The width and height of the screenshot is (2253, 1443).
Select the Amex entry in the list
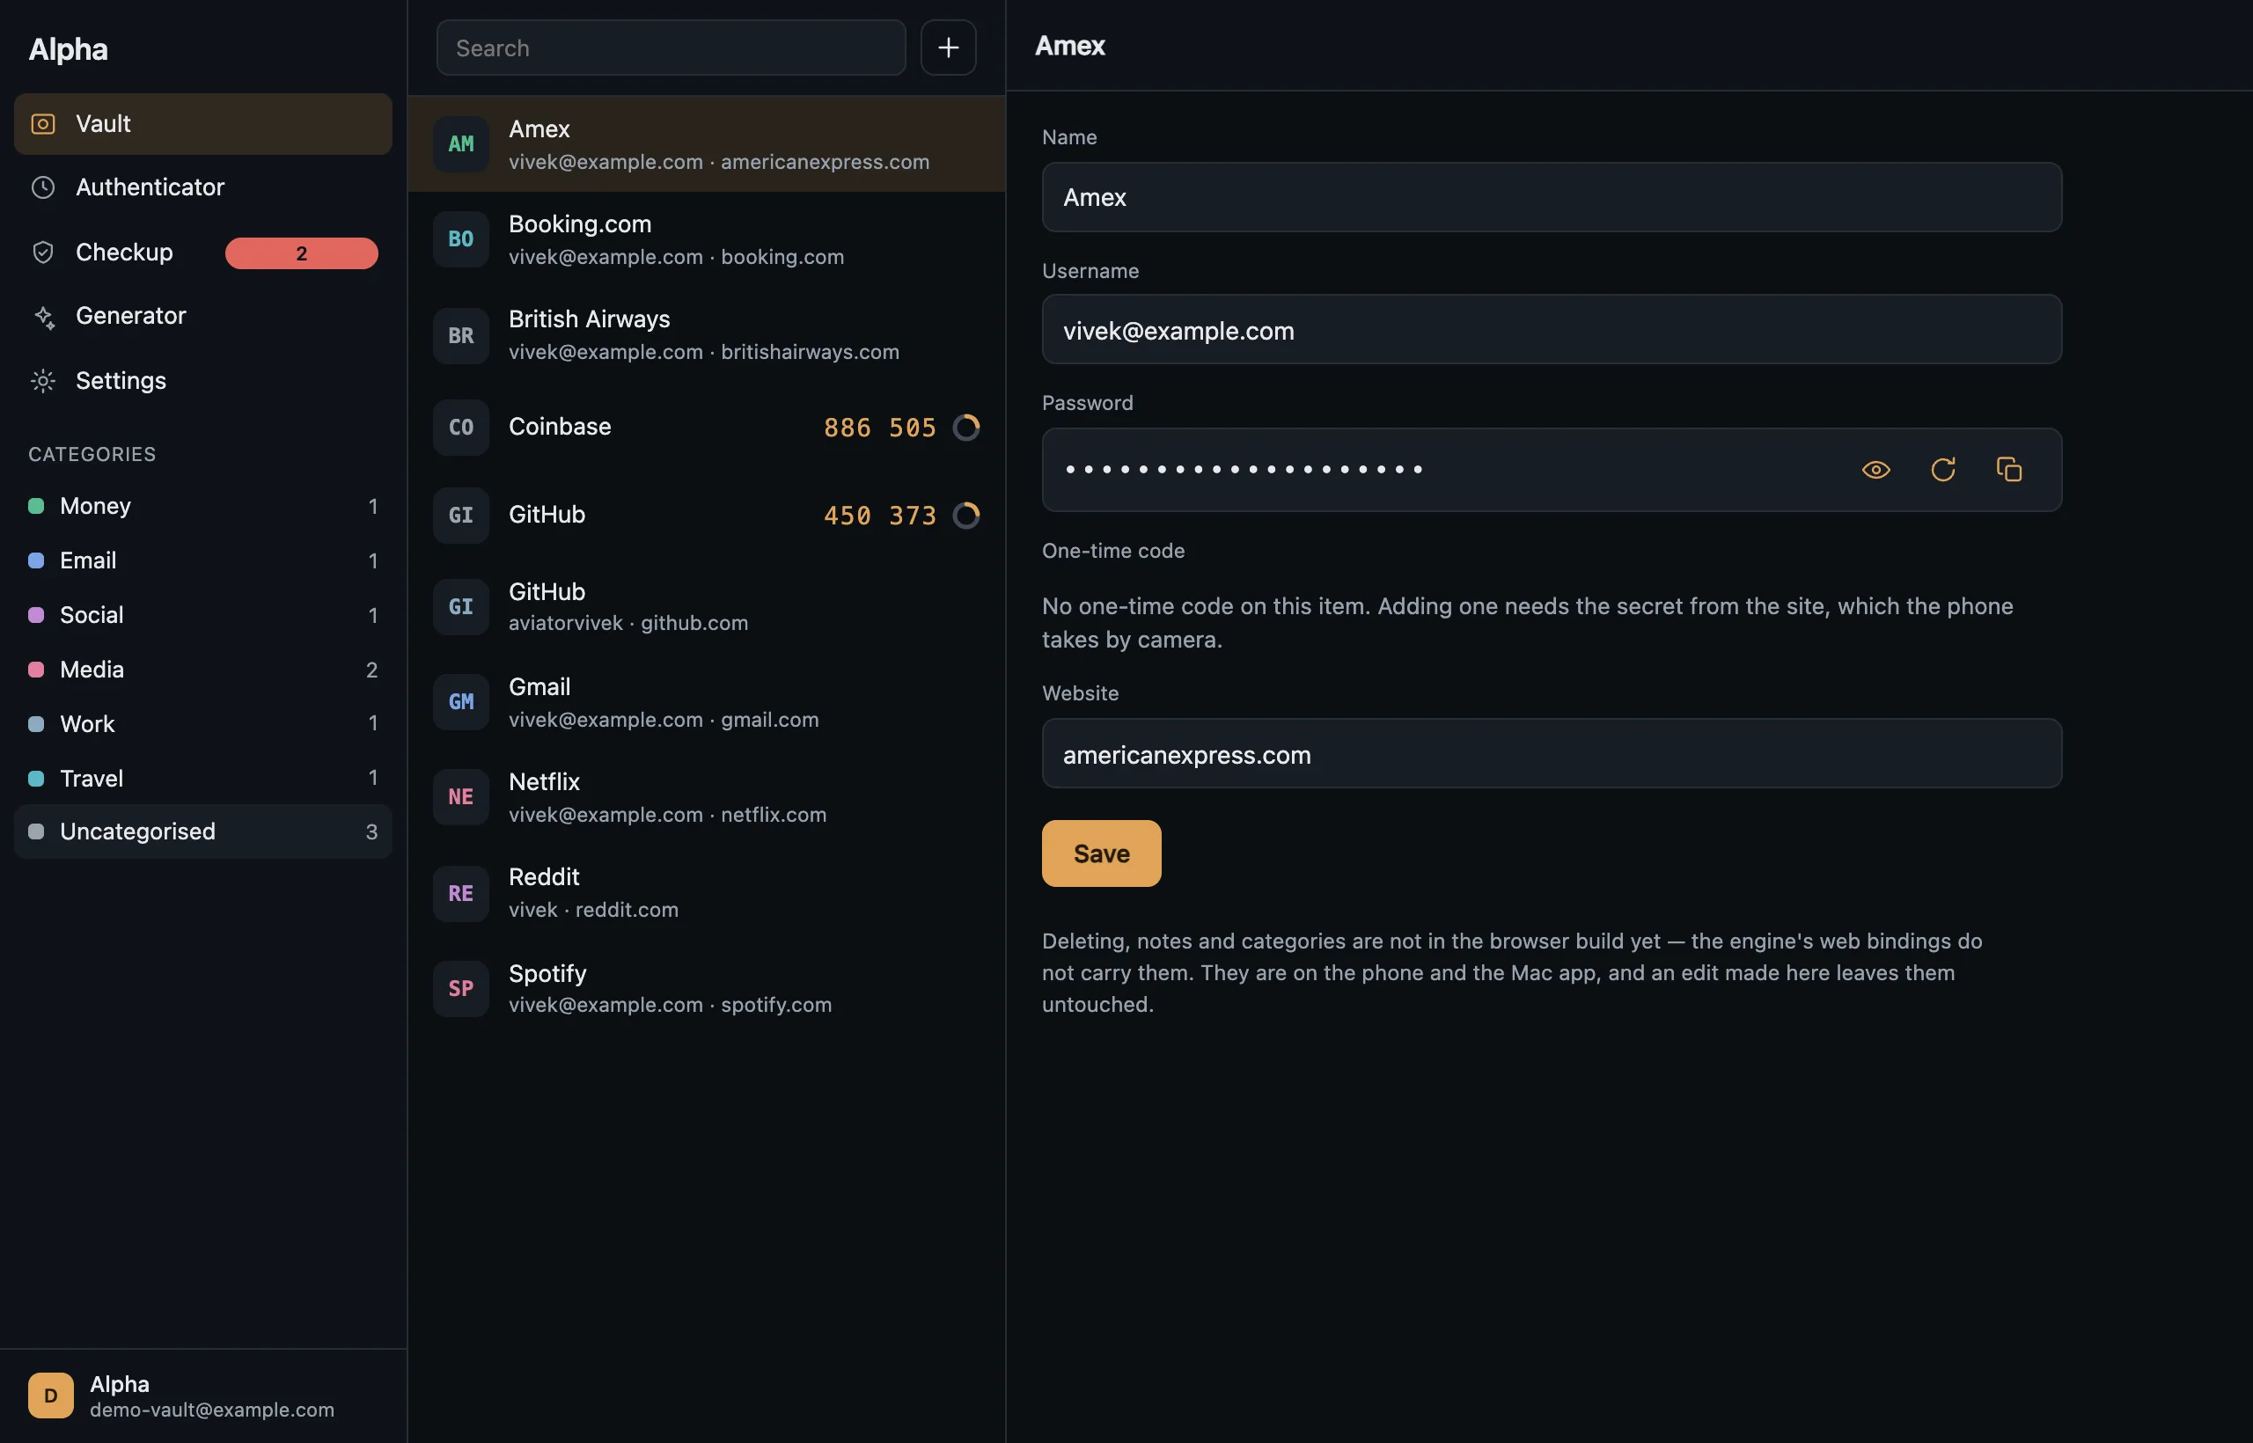707,144
